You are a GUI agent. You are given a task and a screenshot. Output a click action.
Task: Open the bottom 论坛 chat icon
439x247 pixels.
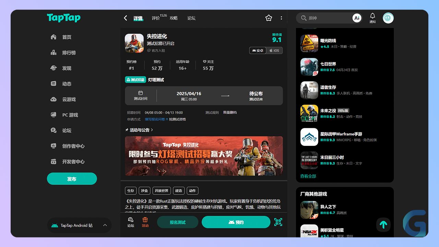(x=131, y=222)
